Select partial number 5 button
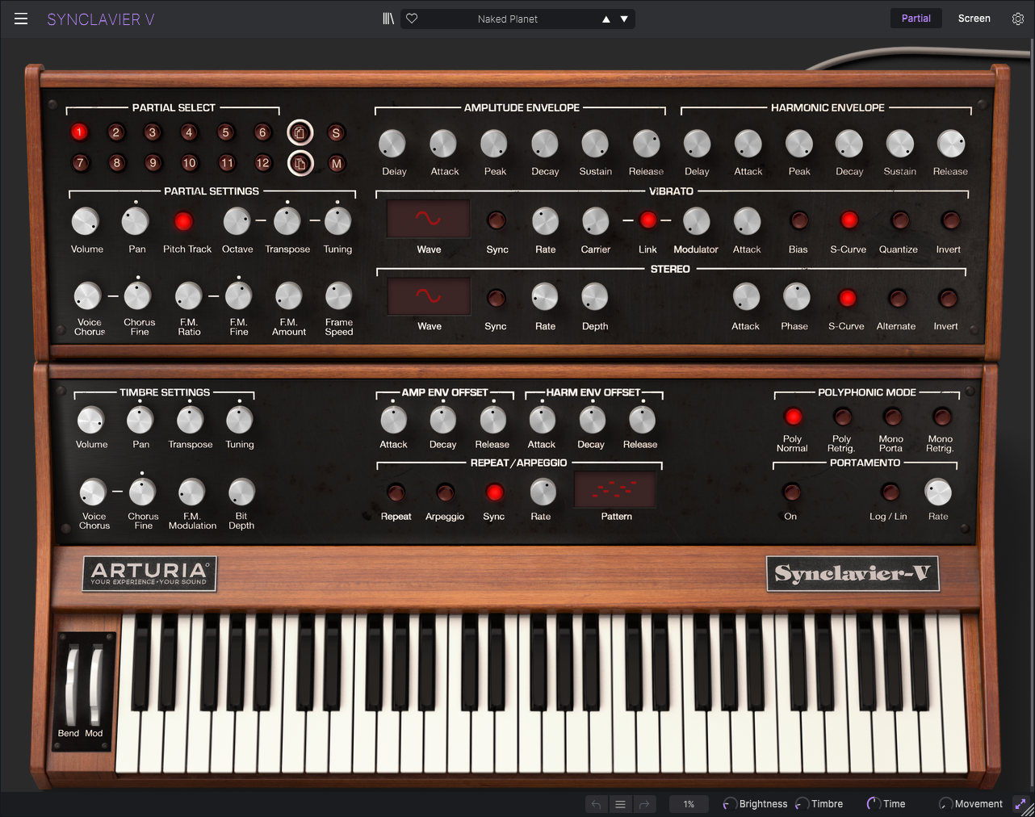1035x817 pixels. pyautogui.click(x=225, y=132)
